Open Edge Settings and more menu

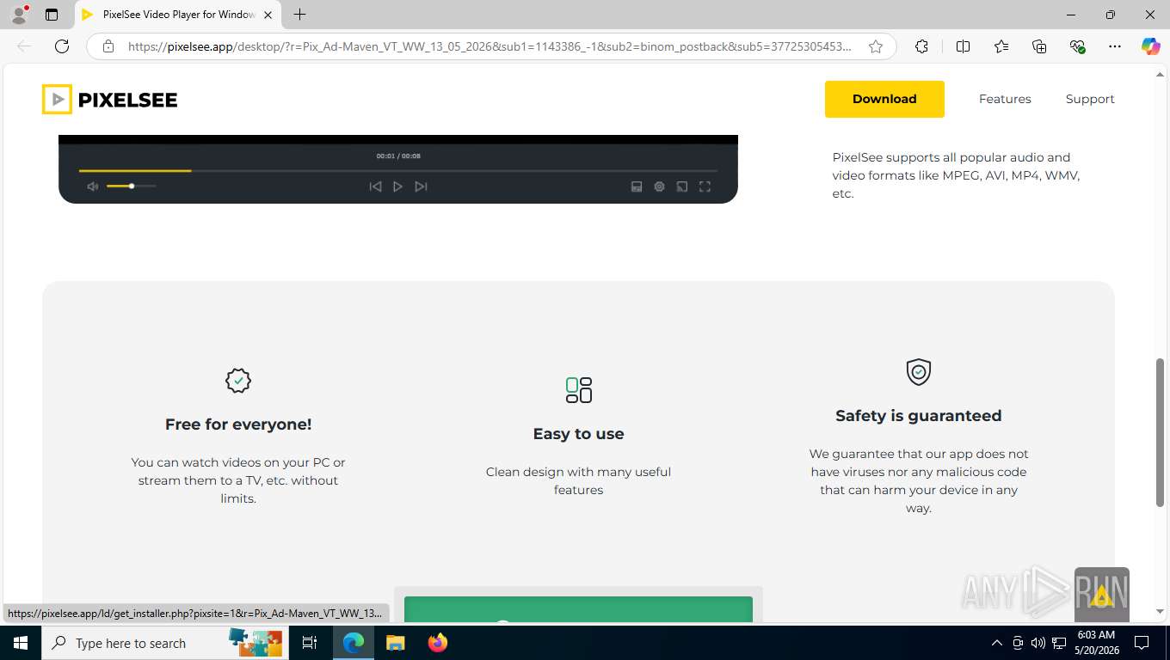[1115, 46]
